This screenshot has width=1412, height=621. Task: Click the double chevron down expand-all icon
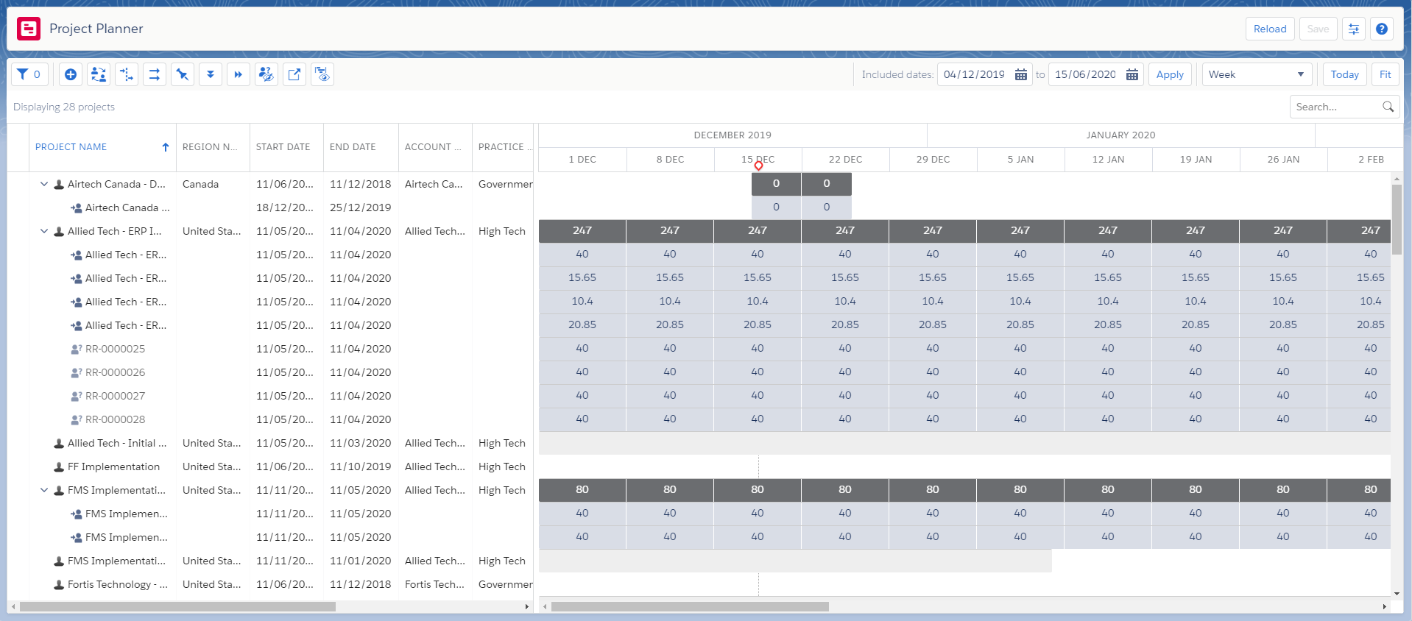[211, 74]
